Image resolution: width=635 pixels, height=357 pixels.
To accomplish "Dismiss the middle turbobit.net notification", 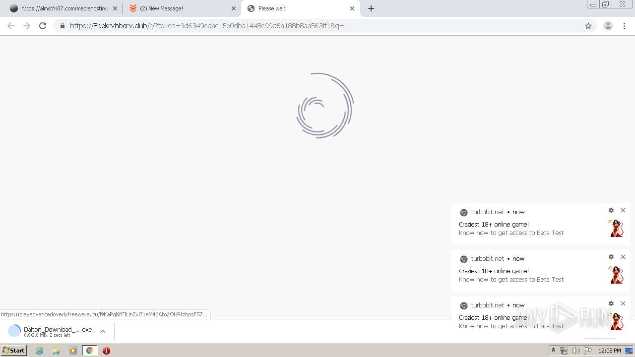I will [623, 257].
